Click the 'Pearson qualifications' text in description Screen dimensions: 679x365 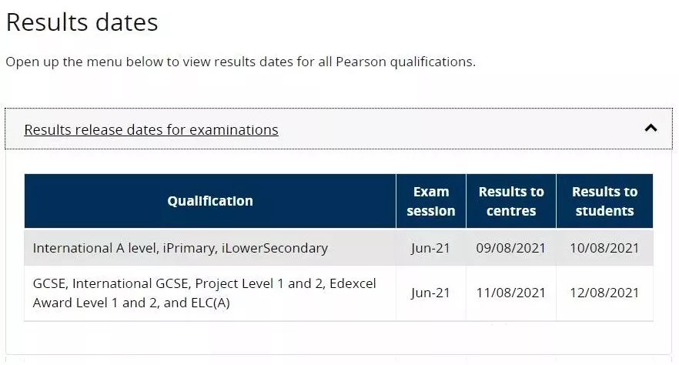405,62
